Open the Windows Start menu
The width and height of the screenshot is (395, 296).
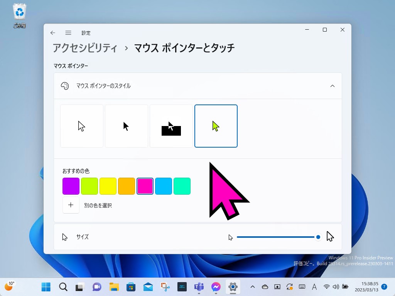coord(46,287)
